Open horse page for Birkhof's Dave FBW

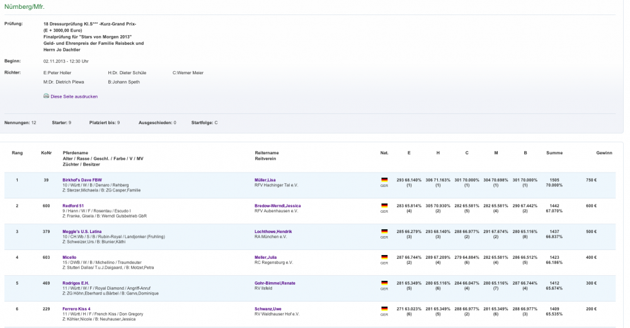tap(82, 179)
